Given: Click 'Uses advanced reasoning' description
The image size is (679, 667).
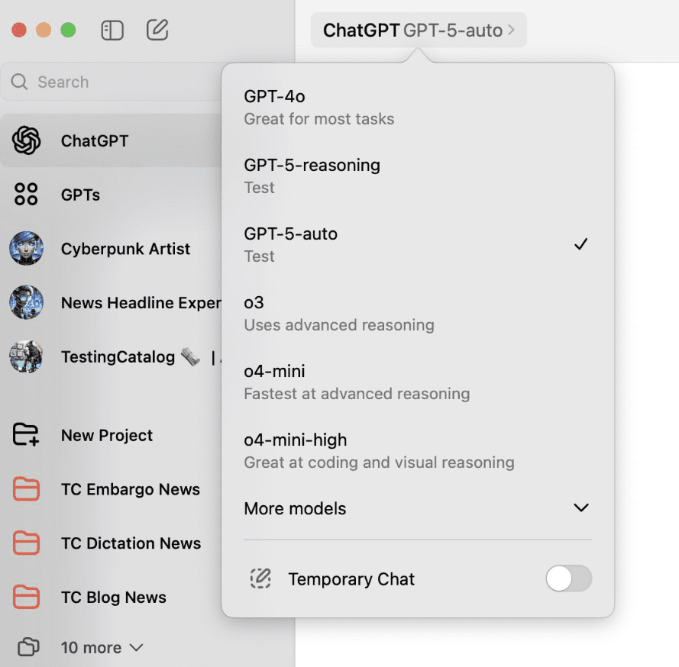Looking at the screenshot, I should coord(339,325).
